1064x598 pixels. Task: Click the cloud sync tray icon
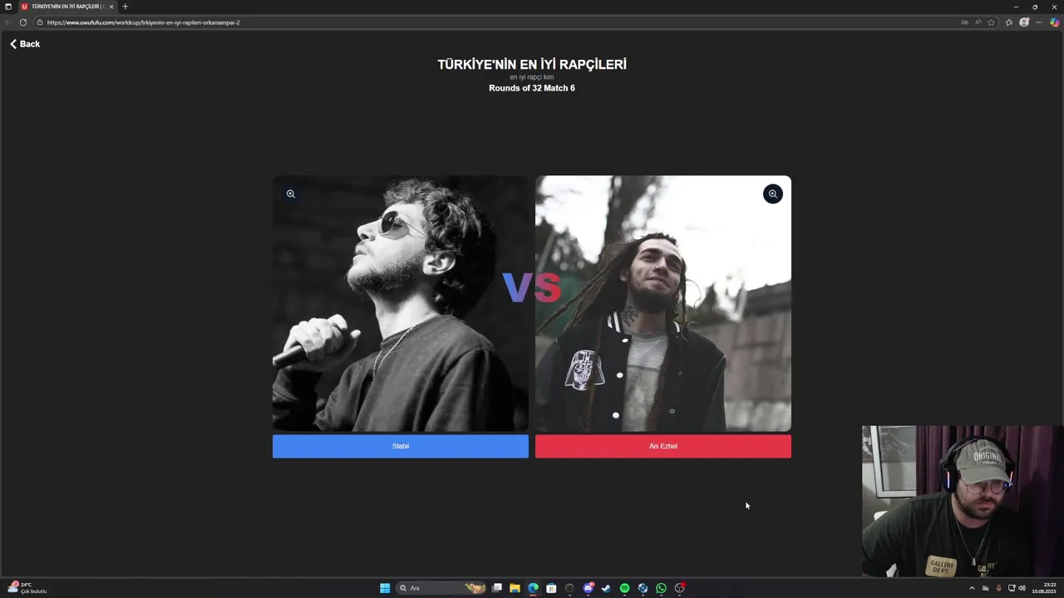pyautogui.click(x=985, y=588)
